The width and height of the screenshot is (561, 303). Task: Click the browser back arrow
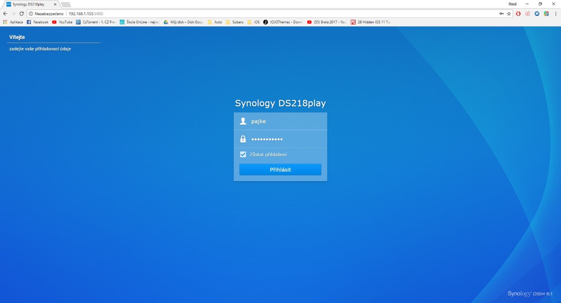pyautogui.click(x=5, y=14)
